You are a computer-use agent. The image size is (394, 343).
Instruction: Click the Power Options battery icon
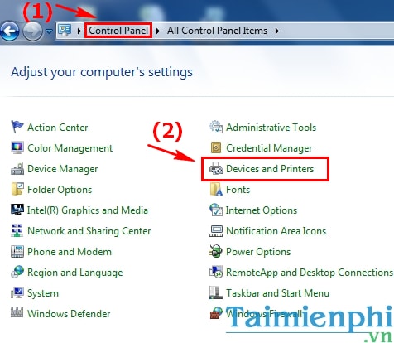[x=216, y=251]
